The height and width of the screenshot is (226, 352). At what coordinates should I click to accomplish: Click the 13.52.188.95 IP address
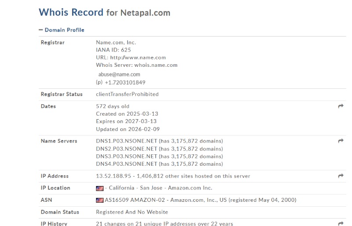(x=114, y=176)
